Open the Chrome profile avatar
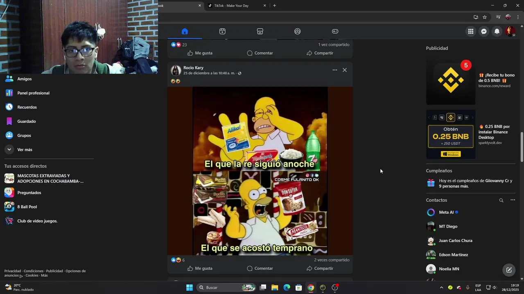The width and height of the screenshot is (524, 294). 508,17
